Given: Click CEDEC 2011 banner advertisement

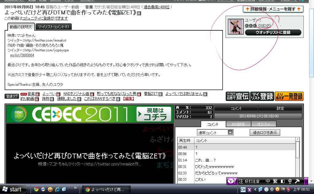Looking at the screenshot, I should pos(90,114).
